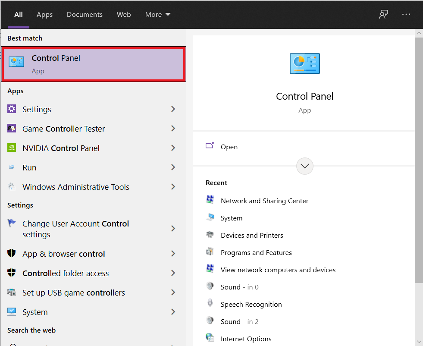This screenshot has width=423, height=346.
Task: Click the Sound - in 0 speaker icon
Action: (210, 286)
